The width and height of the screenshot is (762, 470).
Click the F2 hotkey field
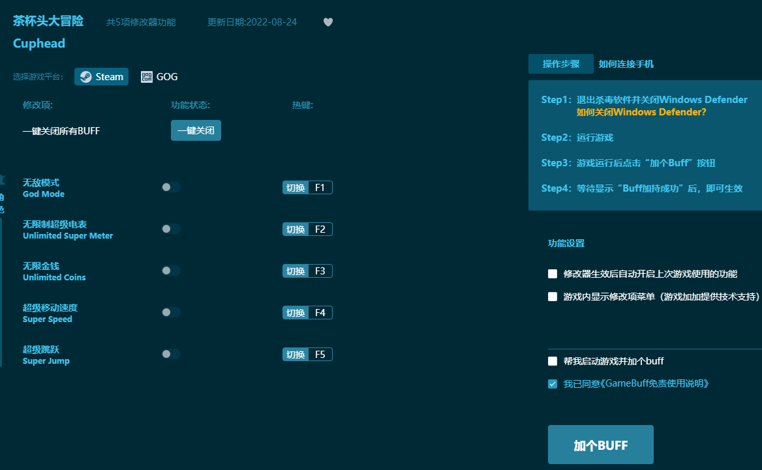pos(320,229)
